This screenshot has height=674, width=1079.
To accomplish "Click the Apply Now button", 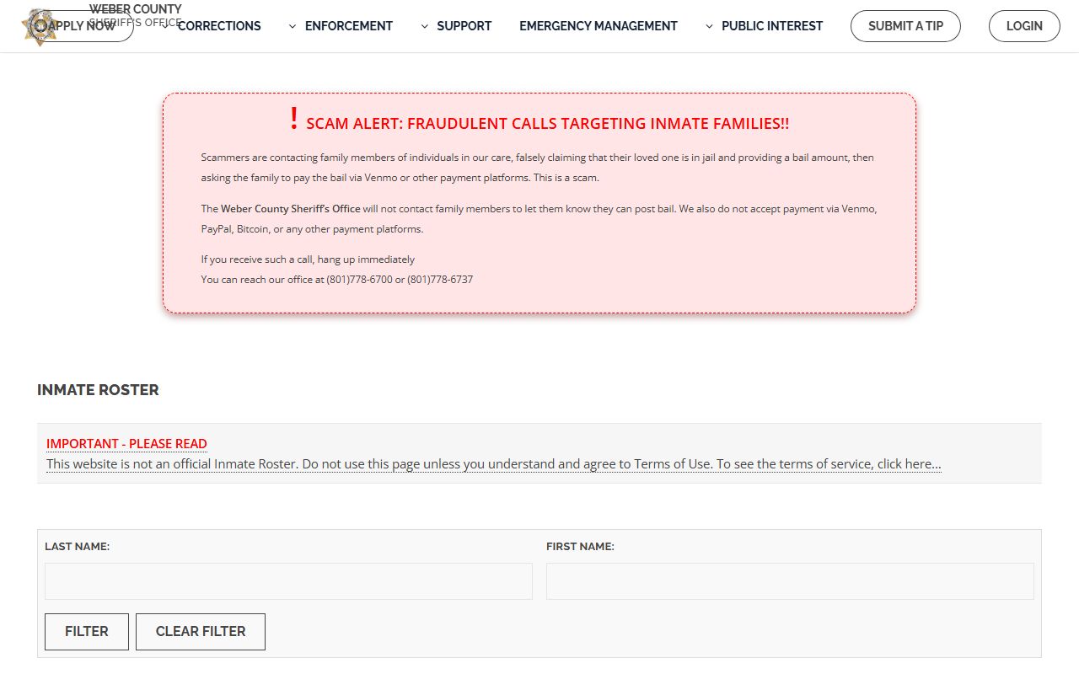I will (83, 26).
